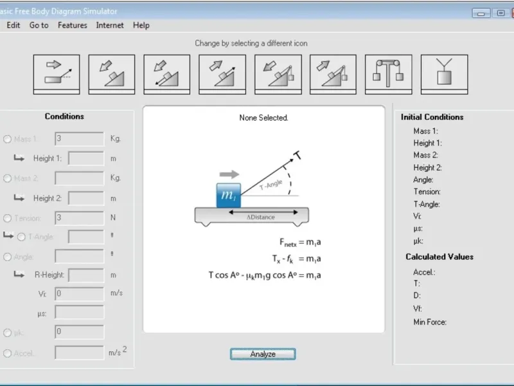Click the ΔDistance label in the diagram
Image resolution: width=514 pixels, height=386 pixels.
261,217
